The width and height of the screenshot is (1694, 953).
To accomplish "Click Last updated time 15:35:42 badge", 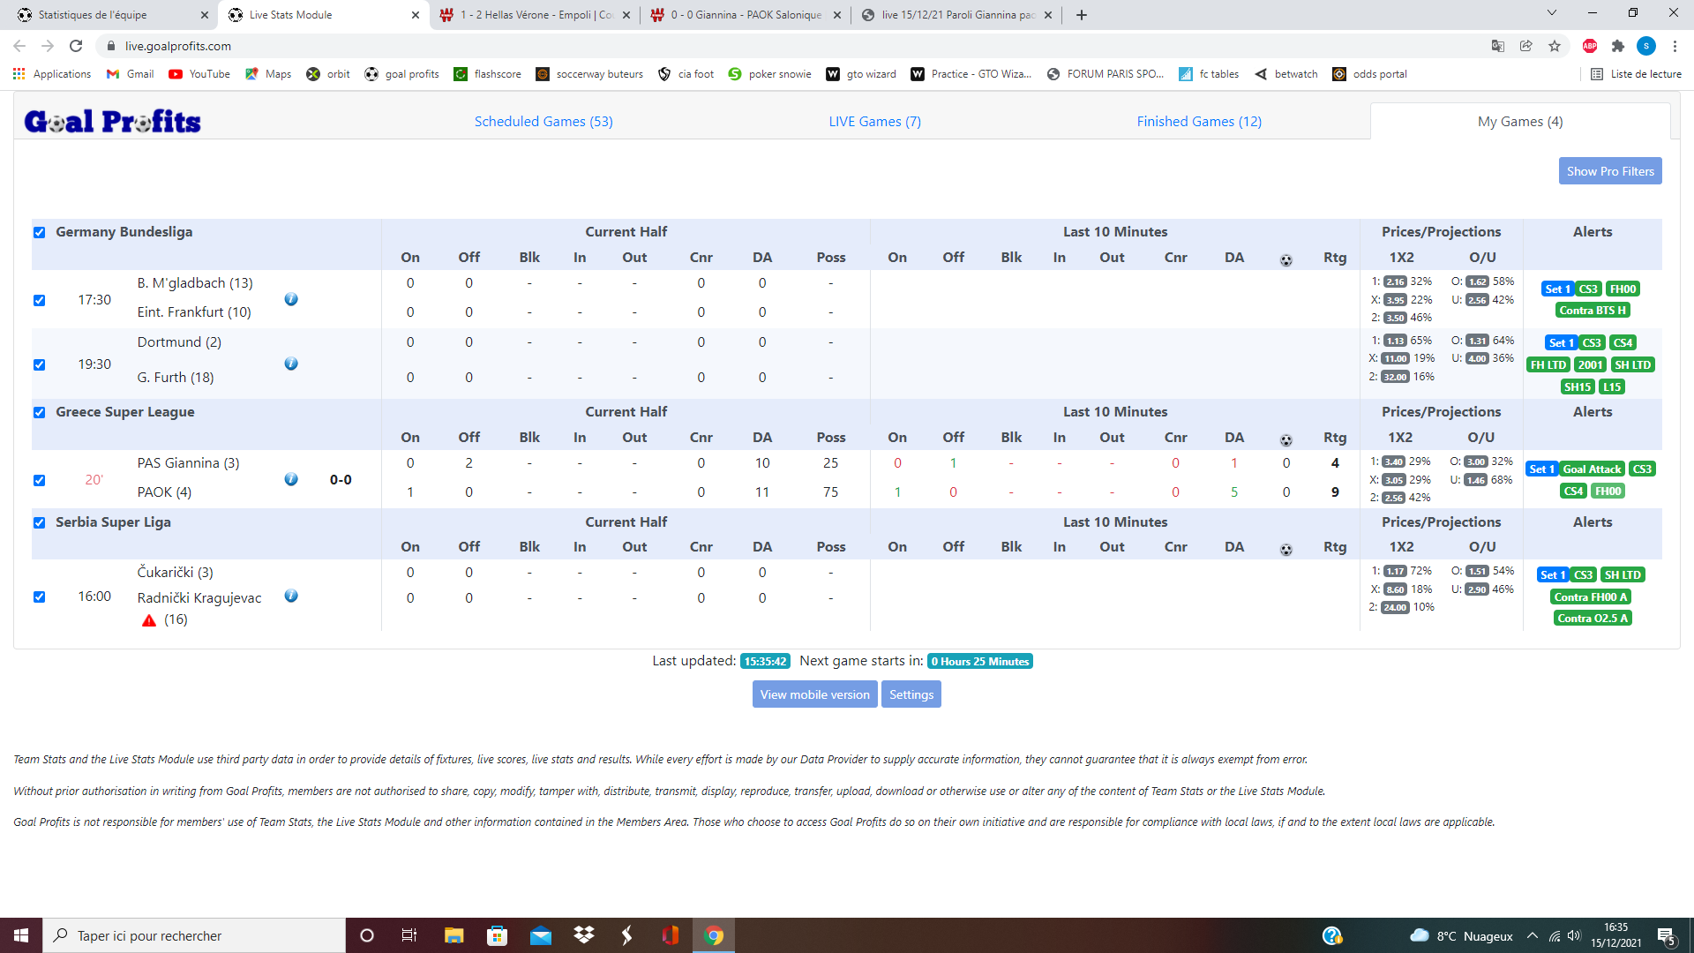I will pyautogui.click(x=765, y=662).
